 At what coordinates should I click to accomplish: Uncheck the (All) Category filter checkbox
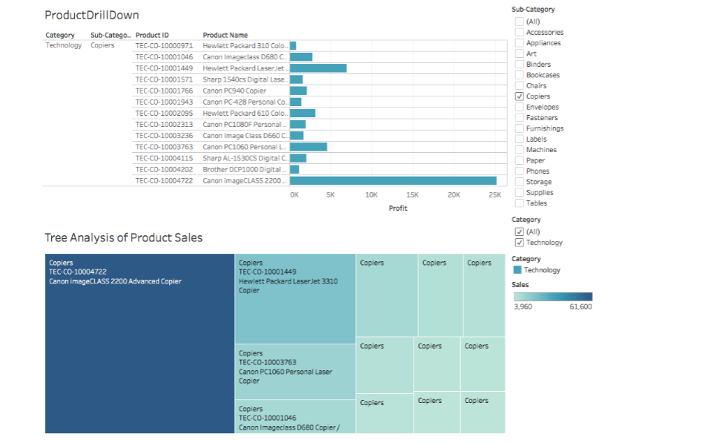click(519, 232)
